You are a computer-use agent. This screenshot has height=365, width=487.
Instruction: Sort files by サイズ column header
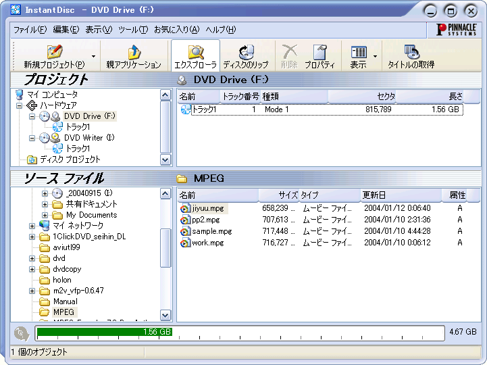[x=278, y=195]
